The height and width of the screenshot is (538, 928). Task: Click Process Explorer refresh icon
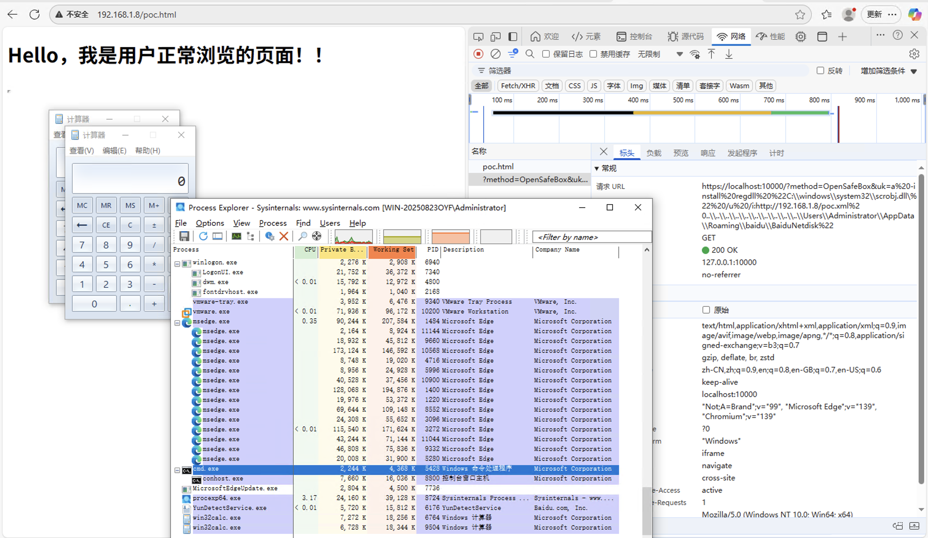(x=203, y=236)
